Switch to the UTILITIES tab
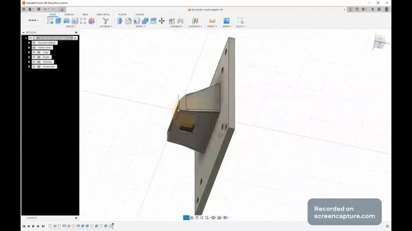 (x=140, y=14)
